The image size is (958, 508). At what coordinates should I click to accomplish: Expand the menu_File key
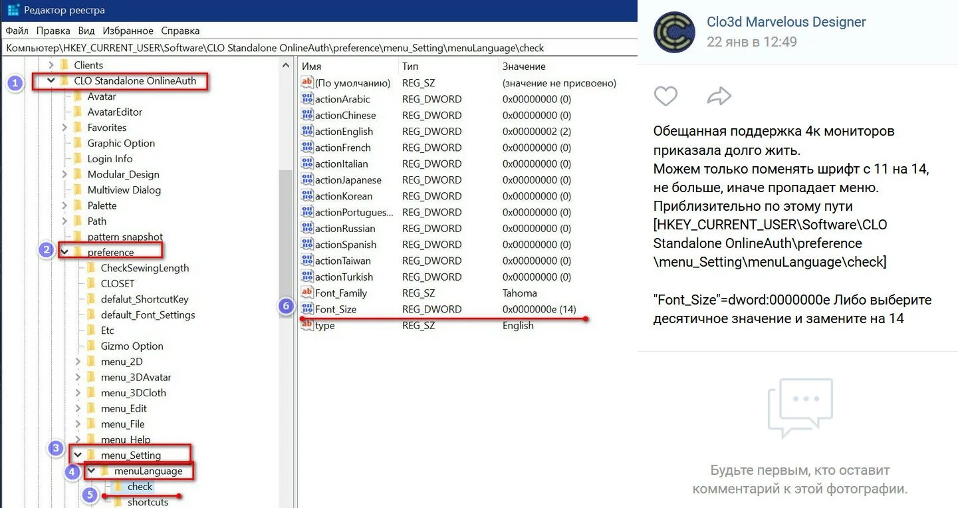pyautogui.click(x=78, y=424)
